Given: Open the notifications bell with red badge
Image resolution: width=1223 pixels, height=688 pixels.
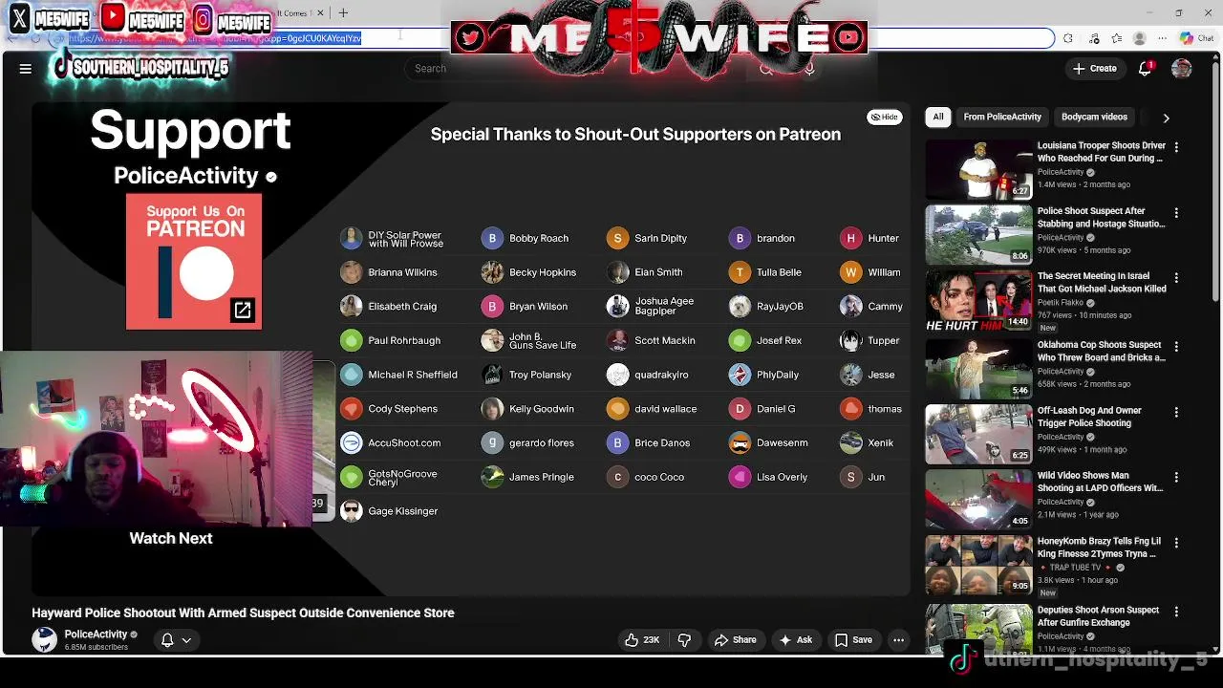Looking at the screenshot, I should pos(1145,69).
